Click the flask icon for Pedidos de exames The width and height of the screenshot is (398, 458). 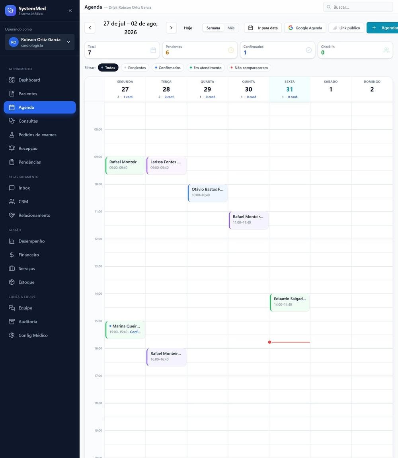(12, 135)
